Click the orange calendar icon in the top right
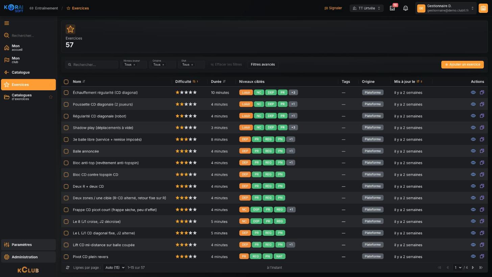This screenshot has width=492, height=277. [x=483, y=8]
